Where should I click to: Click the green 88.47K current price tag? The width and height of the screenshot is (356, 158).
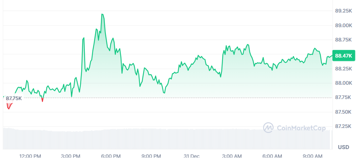[x=343, y=56]
